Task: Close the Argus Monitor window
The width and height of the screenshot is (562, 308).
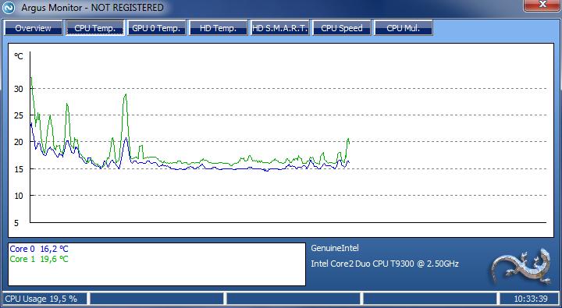Action: pos(542,5)
